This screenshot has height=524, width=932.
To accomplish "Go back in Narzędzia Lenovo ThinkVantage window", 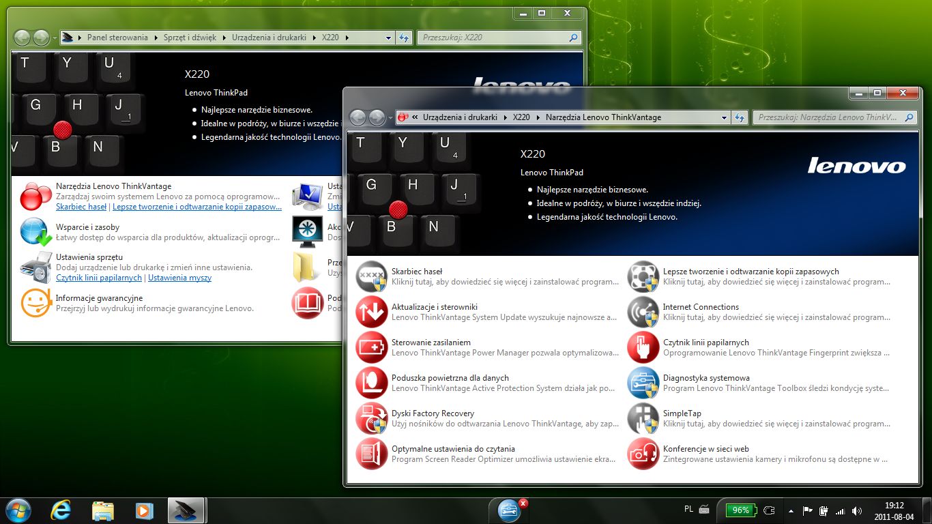I will pyautogui.click(x=358, y=117).
